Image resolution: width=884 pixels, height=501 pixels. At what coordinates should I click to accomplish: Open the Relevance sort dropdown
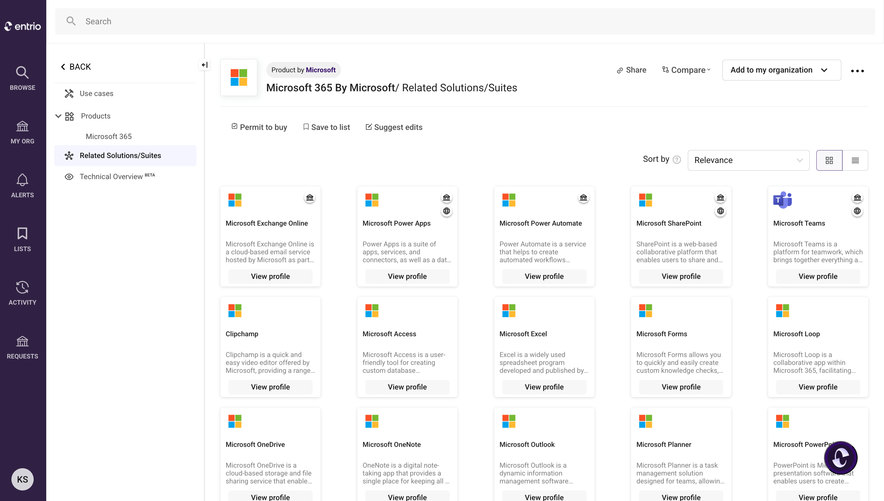pyautogui.click(x=748, y=160)
